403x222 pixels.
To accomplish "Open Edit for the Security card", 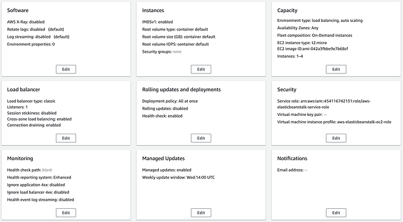I will (x=336, y=138).
